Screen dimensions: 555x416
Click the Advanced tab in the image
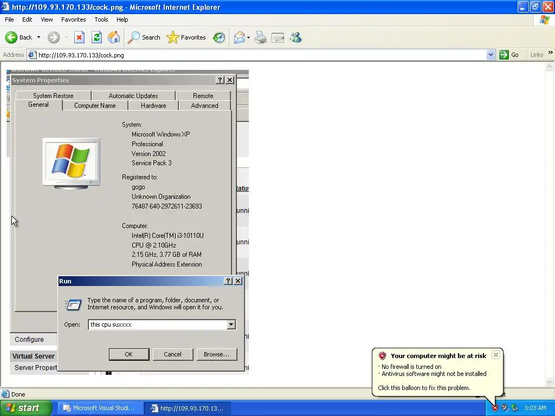click(x=204, y=106)
